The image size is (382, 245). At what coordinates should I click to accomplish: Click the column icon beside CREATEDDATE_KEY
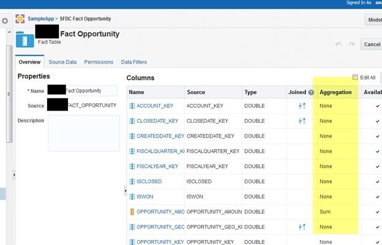point(132,136)
